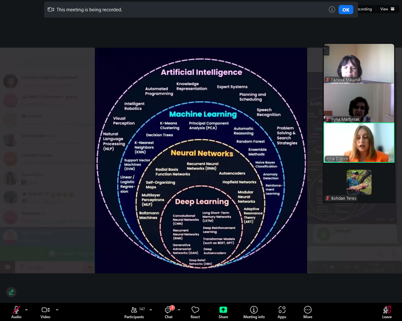Select Iryna Didych's video thumbnail
Image resolution: width=402 pixels, height=321 pixels.
359,142
